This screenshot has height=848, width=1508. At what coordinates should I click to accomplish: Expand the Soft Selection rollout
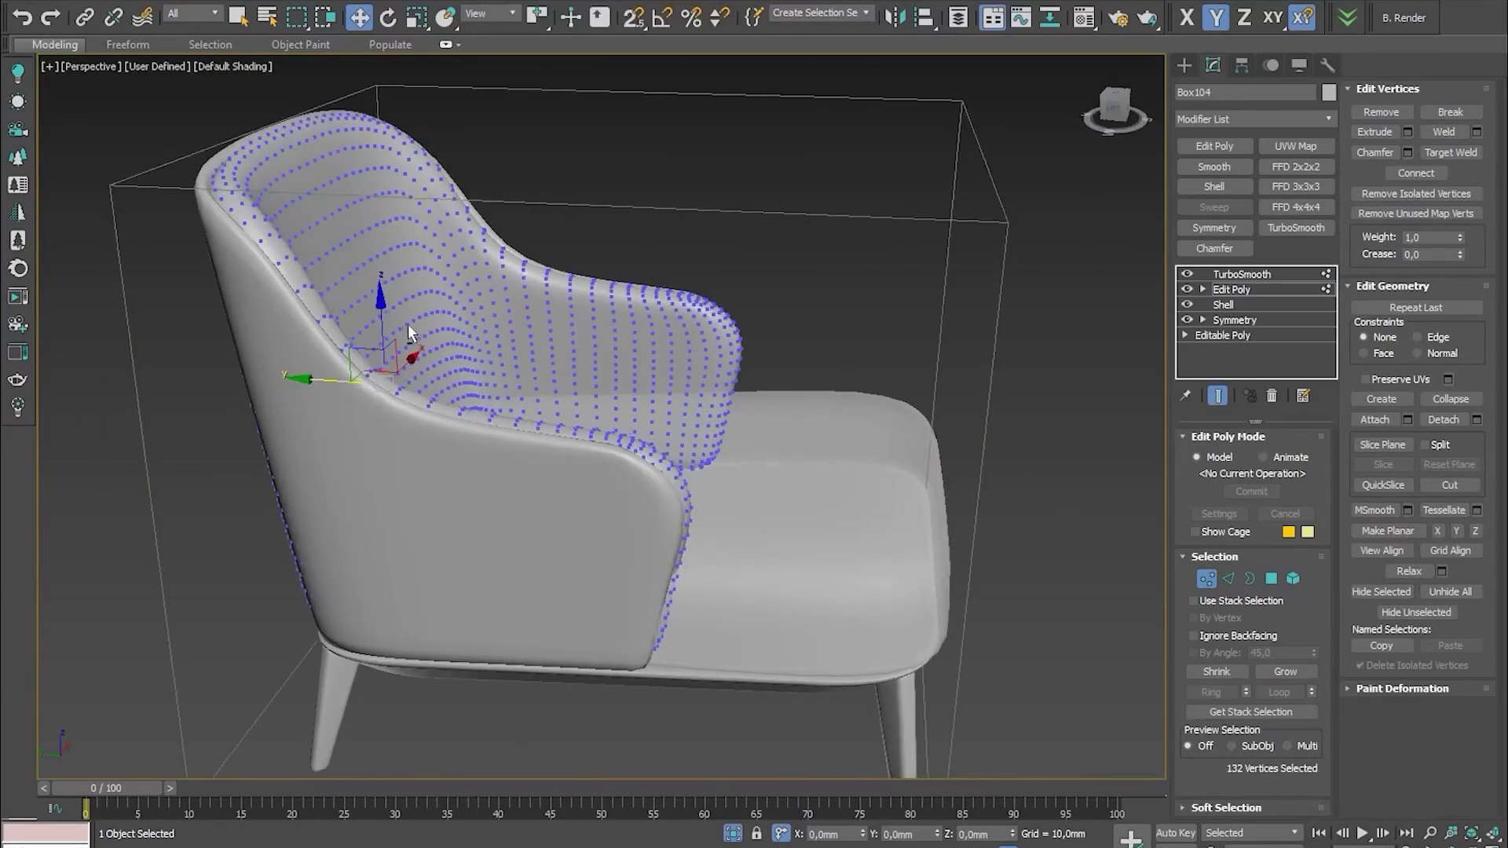[1225, 807]
